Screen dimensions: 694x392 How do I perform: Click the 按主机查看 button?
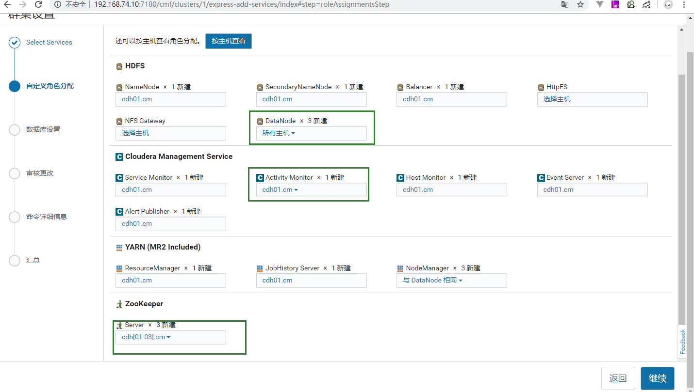pyautogui.click(x=229, y=41)
